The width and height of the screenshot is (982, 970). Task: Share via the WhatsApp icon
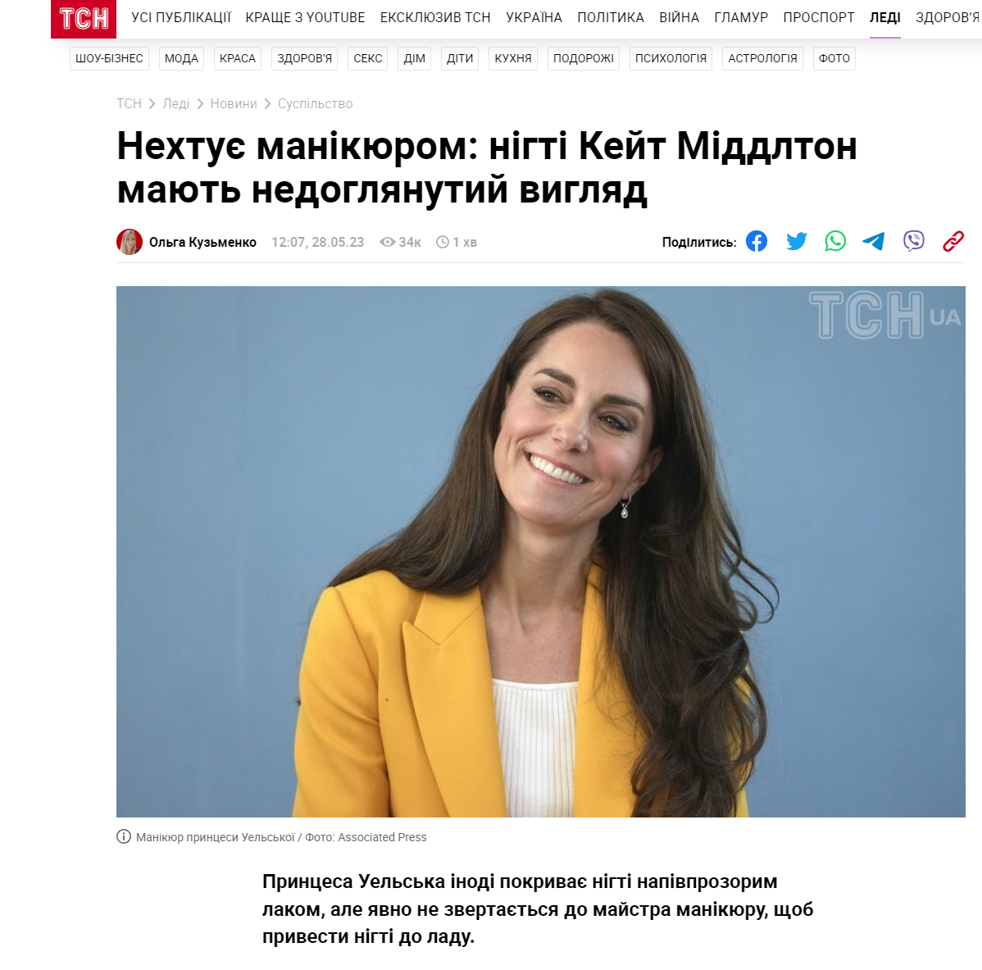pyautogui.click(x=834, y=241)
